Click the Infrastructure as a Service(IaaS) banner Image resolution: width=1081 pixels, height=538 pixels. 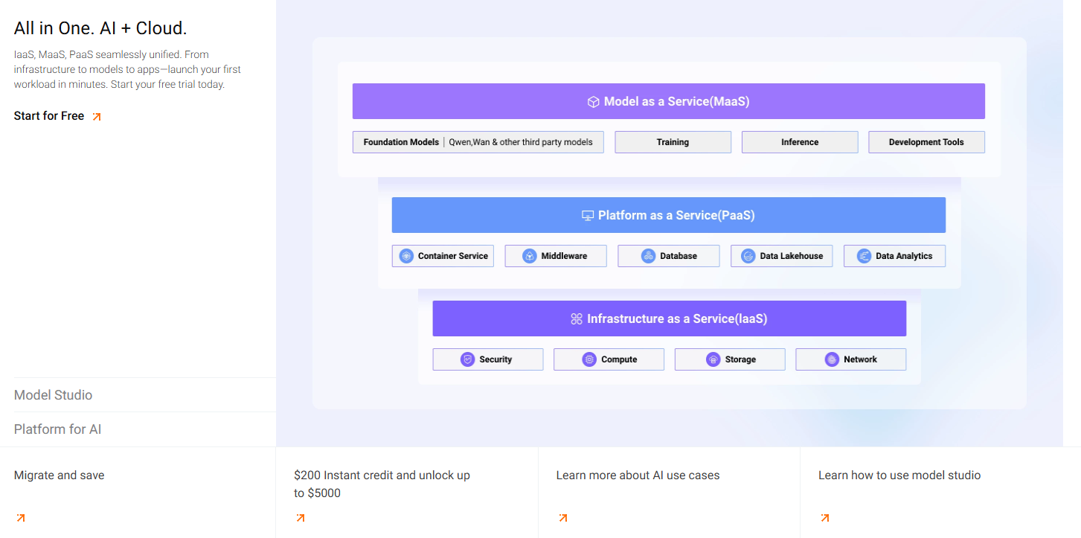coord(670,318)
